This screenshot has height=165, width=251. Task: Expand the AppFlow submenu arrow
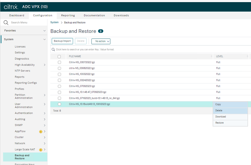[x=45, y=131]
